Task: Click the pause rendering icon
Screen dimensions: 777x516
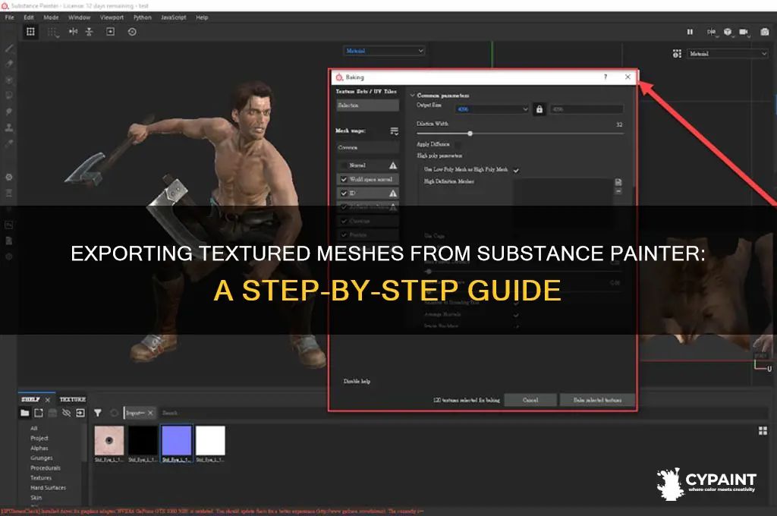Action: (690, 32)
